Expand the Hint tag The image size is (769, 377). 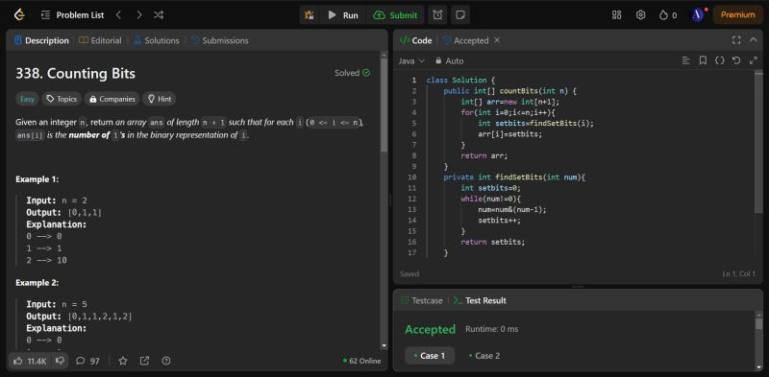click(159, 99)
